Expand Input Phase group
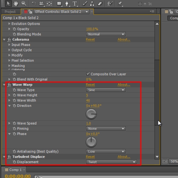This screenshot has height=178, width=178. point(9,44)
